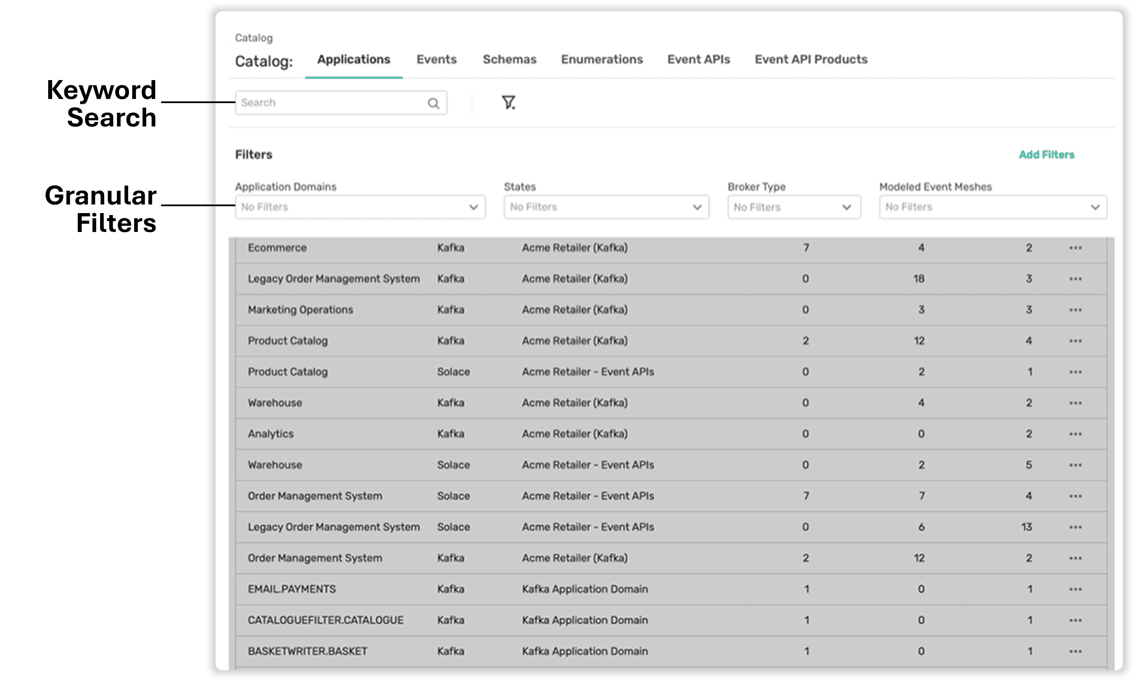This screenshot has width=1142, height=686.
Task: Click the Catalog breadcrumb link
Action: point(254,38)
